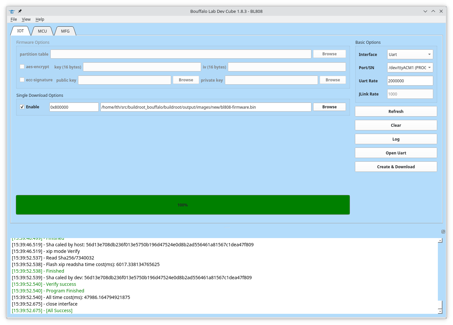
Task: Click the float log panel icon
Action: point(443,231)
